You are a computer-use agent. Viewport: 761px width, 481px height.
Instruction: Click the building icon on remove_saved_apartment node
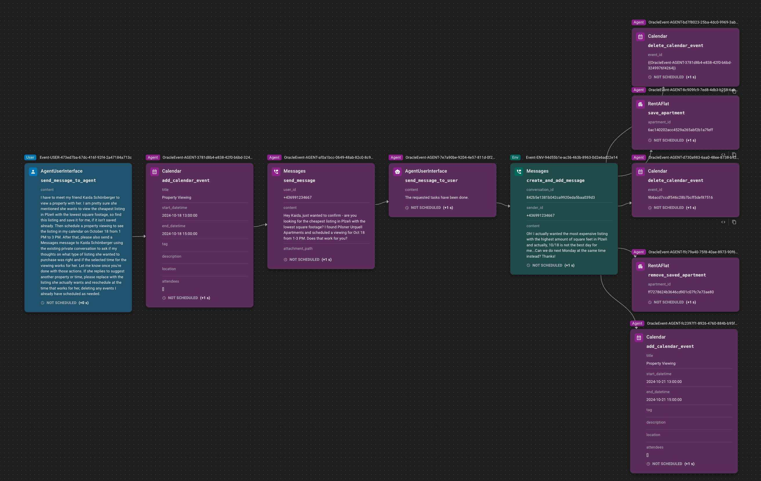640,266
